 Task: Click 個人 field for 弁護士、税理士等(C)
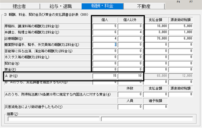(105, 32)
